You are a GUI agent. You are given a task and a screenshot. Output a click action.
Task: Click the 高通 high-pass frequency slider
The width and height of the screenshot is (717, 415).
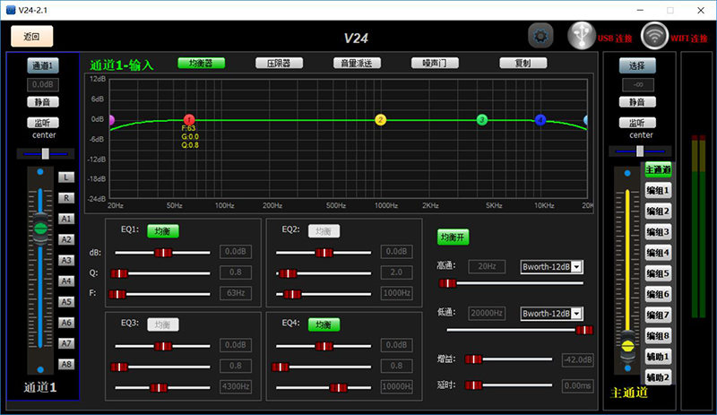(511, 283)
